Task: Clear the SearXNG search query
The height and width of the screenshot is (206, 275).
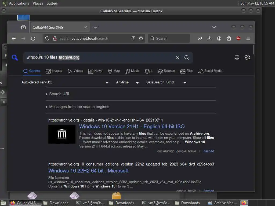Action: [x=178, y=58]
